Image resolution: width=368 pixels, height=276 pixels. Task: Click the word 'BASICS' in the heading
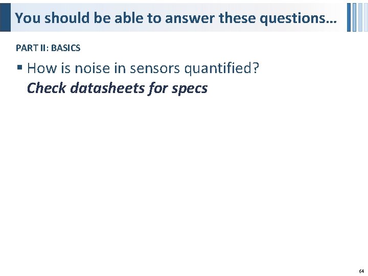[65, 48]
